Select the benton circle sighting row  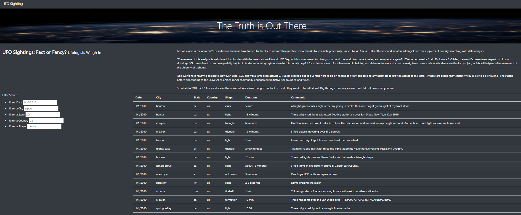point(248,106)
